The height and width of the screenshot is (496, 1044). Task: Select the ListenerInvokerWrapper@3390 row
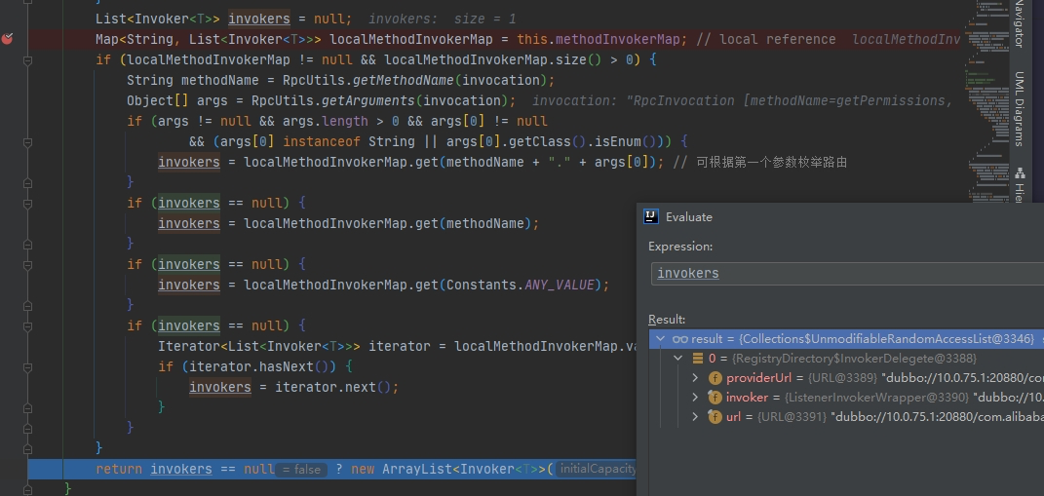(x=846, y=398)
